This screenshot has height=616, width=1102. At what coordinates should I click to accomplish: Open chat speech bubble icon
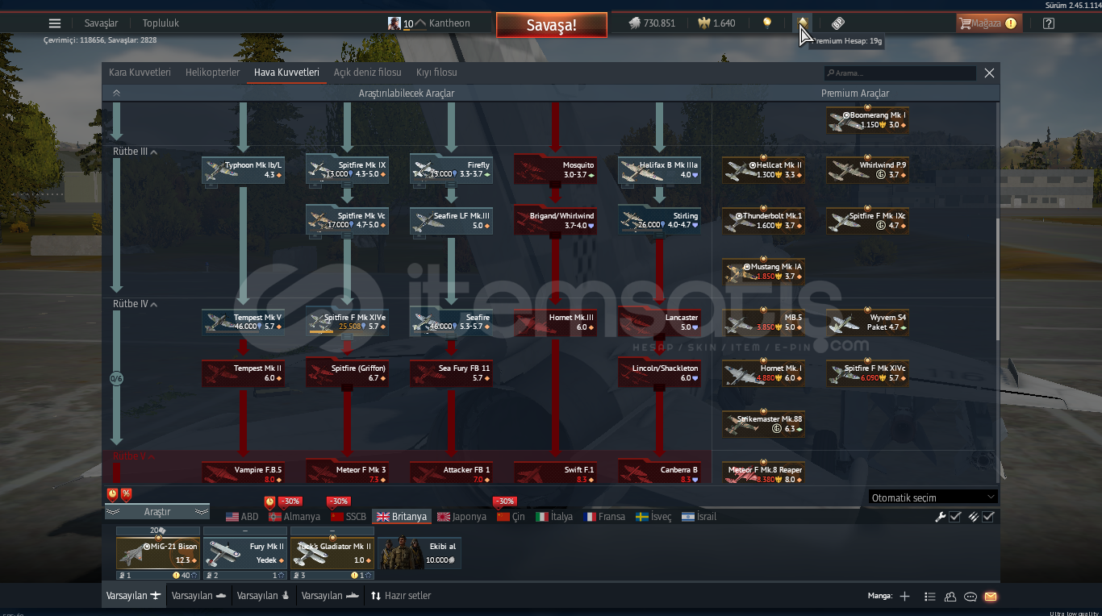point(971,597)
